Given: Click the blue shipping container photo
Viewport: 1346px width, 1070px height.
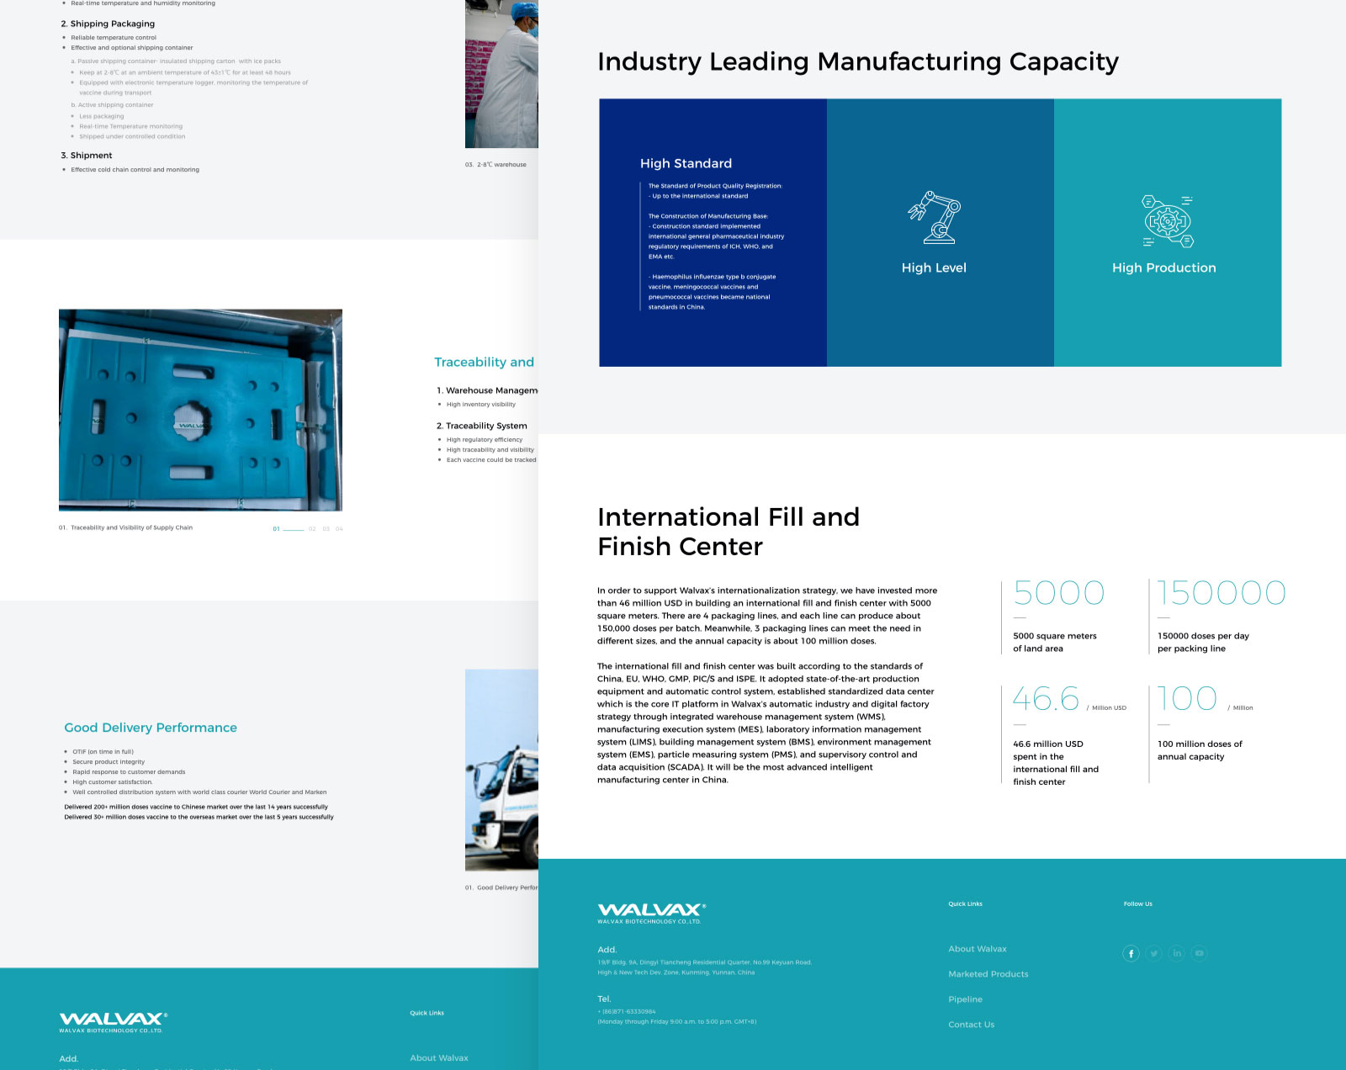Looking at the screenshot, I should coord(200,410).
